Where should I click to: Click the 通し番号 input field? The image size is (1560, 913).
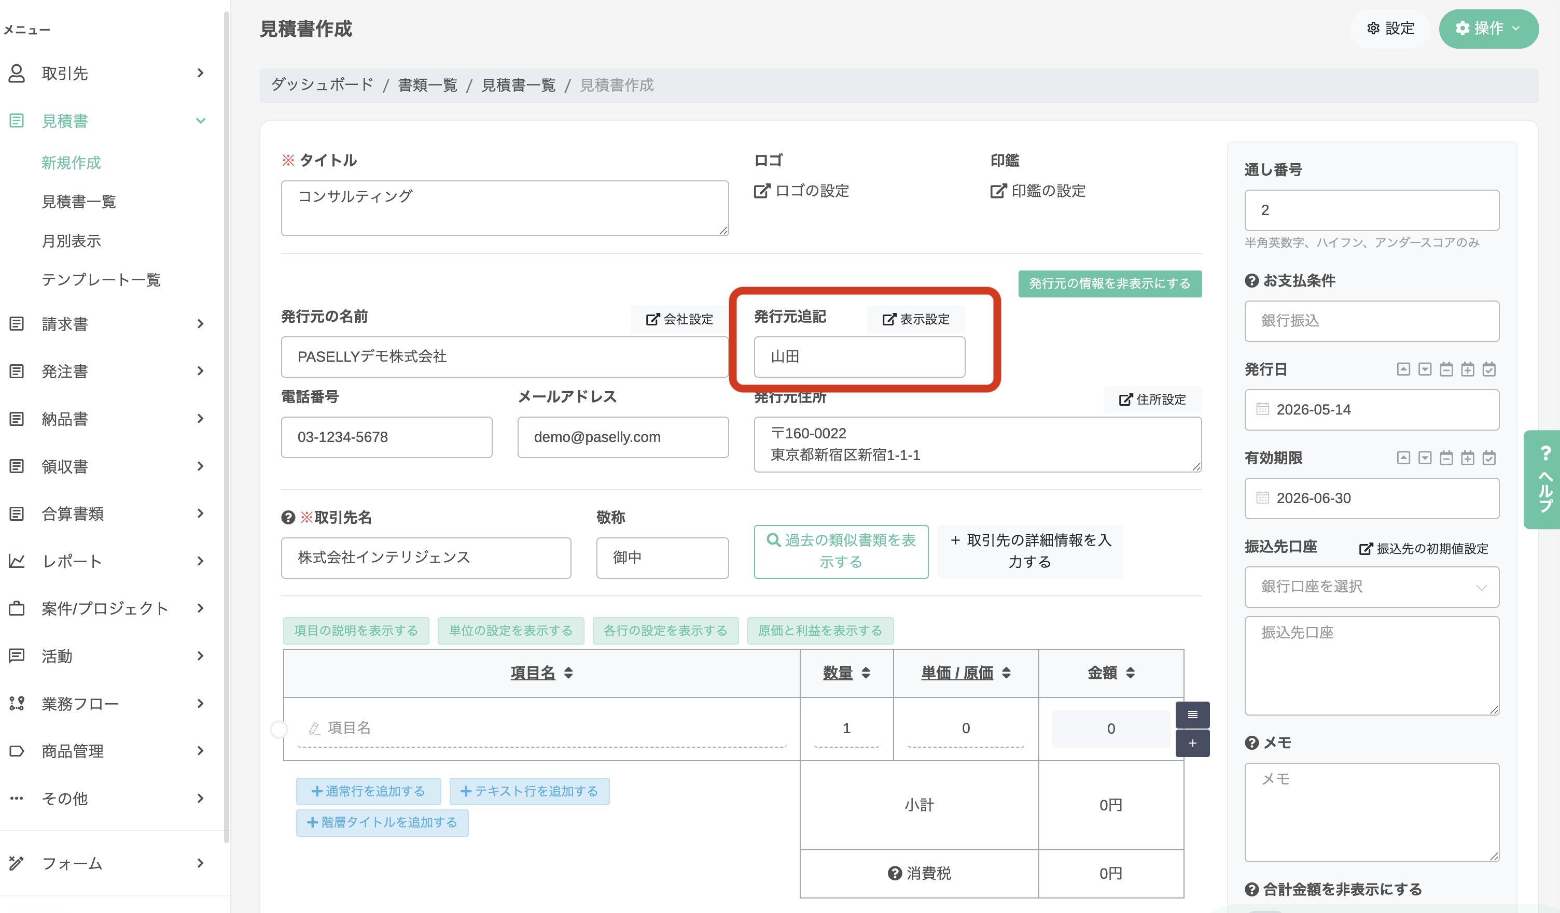point(1372,210)
